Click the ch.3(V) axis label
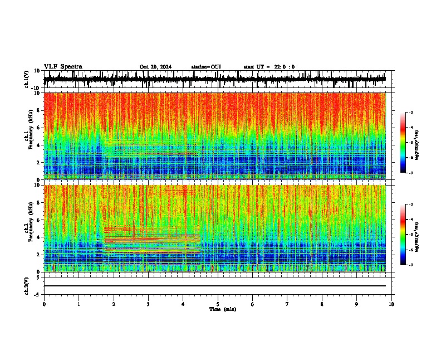Image resolution: width=441 pixels, height=341 pixels. point(27,286)
